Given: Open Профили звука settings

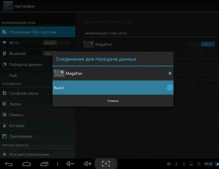Looking at the screenshot, I should tap(26, 93).
